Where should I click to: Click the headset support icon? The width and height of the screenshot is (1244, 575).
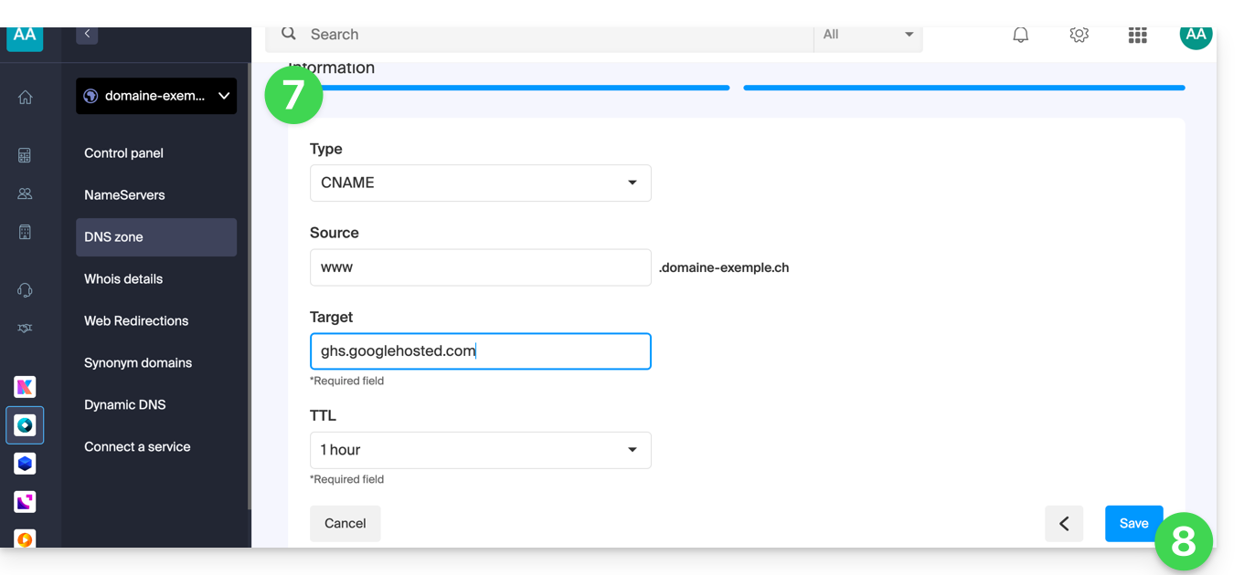(x=25, y=290)
